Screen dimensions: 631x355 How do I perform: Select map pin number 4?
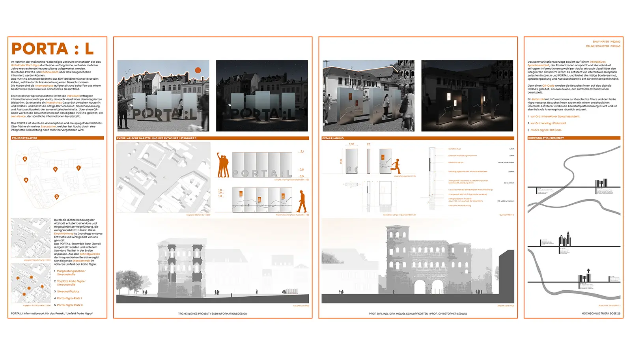pyautogui.click(x=26, y=180)
